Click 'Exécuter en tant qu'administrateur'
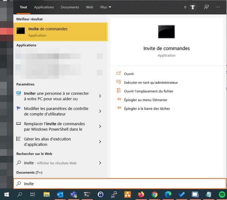The width and height of the screenshot is (227, 200). (x=151, y=82)
